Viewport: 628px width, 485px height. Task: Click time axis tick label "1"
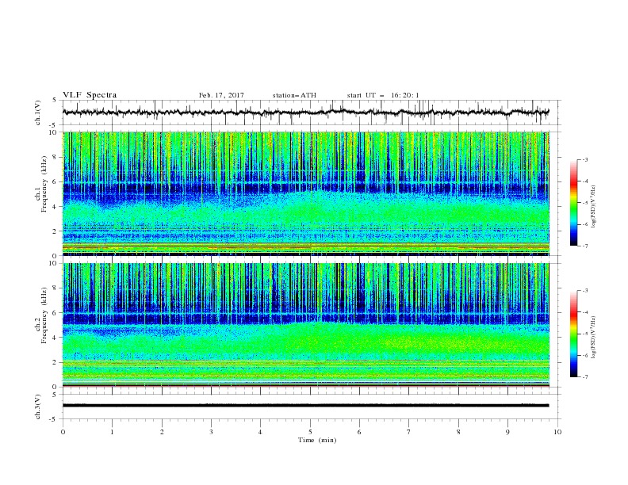[x=112, y=432]
